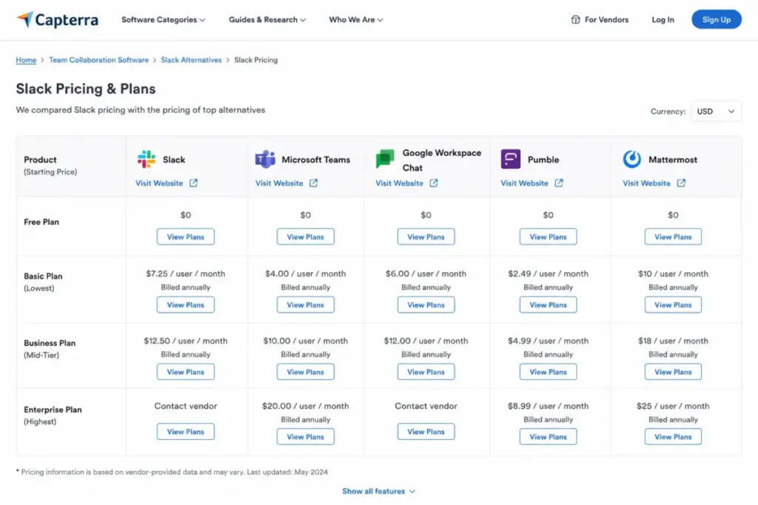View Plans for Mattermost Basic Plan

click(673, 305)
